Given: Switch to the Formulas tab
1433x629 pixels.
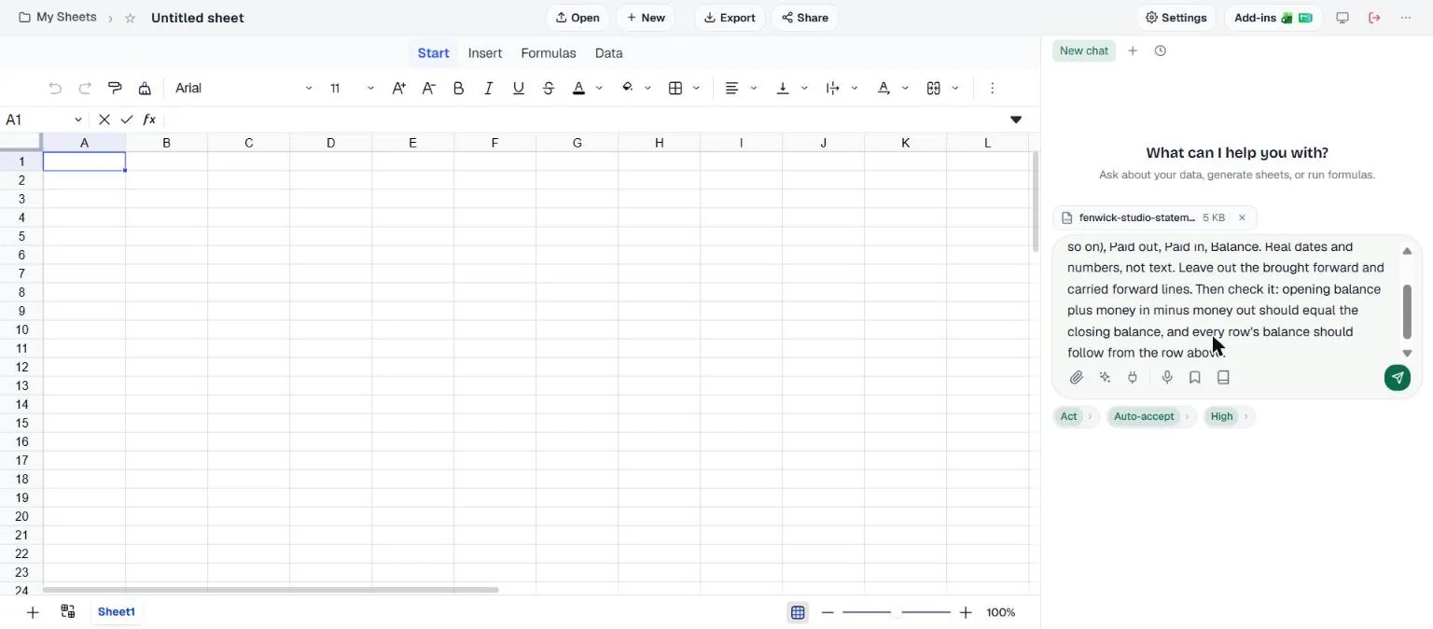Looking at the screenshot, I should click(549, 53).
